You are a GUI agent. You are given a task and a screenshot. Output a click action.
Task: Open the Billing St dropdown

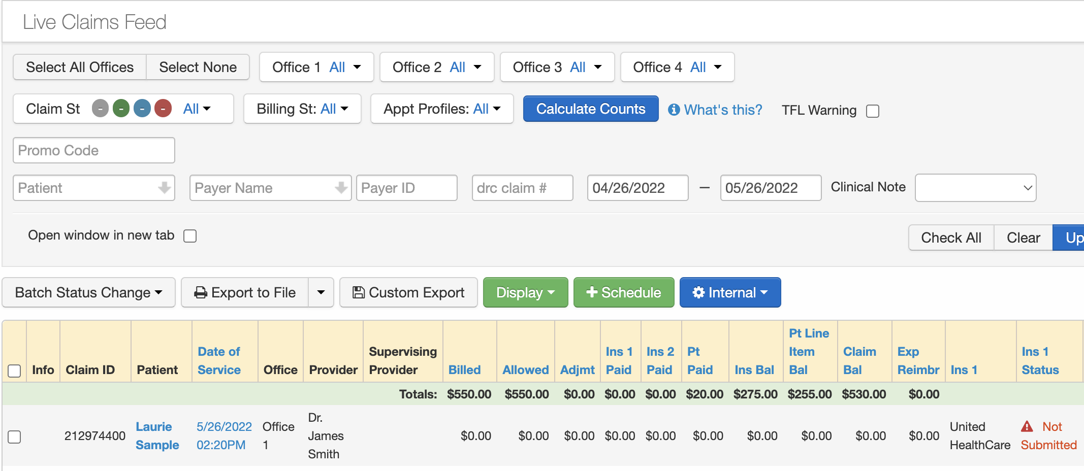click(x=302, y=109)
